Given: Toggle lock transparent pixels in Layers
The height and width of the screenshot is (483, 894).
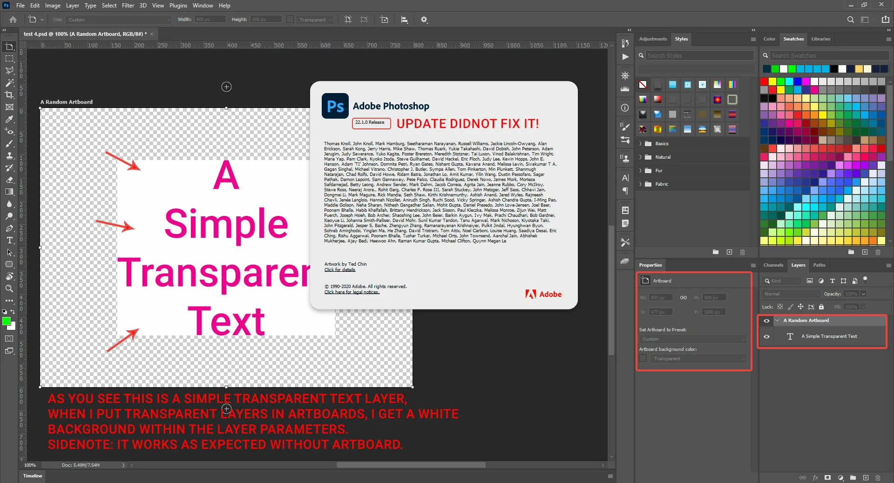Looking at the screenshot, I should 780,307.
